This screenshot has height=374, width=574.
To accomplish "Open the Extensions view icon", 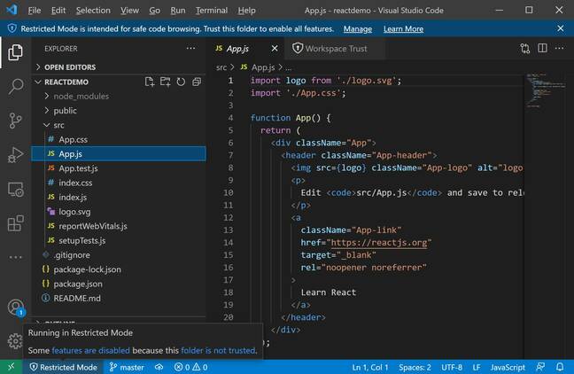I will pyautogui.click(x=15, y=223).
